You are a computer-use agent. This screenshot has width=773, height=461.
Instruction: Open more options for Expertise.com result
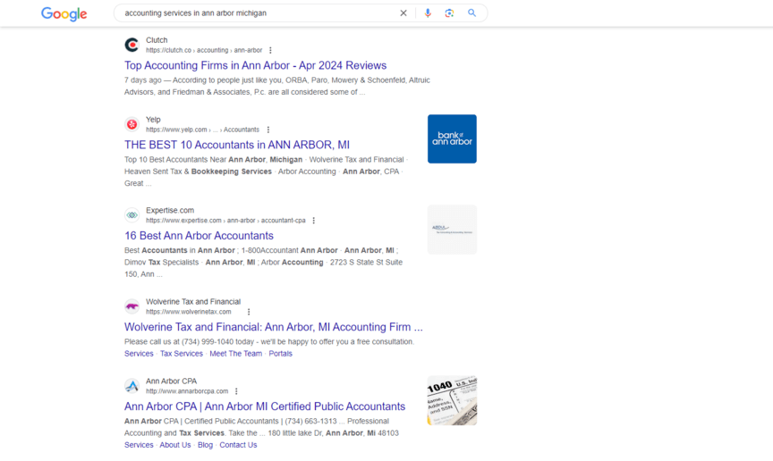(x=313, y=221)
